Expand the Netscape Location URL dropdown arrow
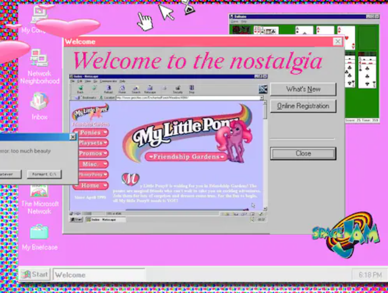The image size is (388, 293). 262,98
